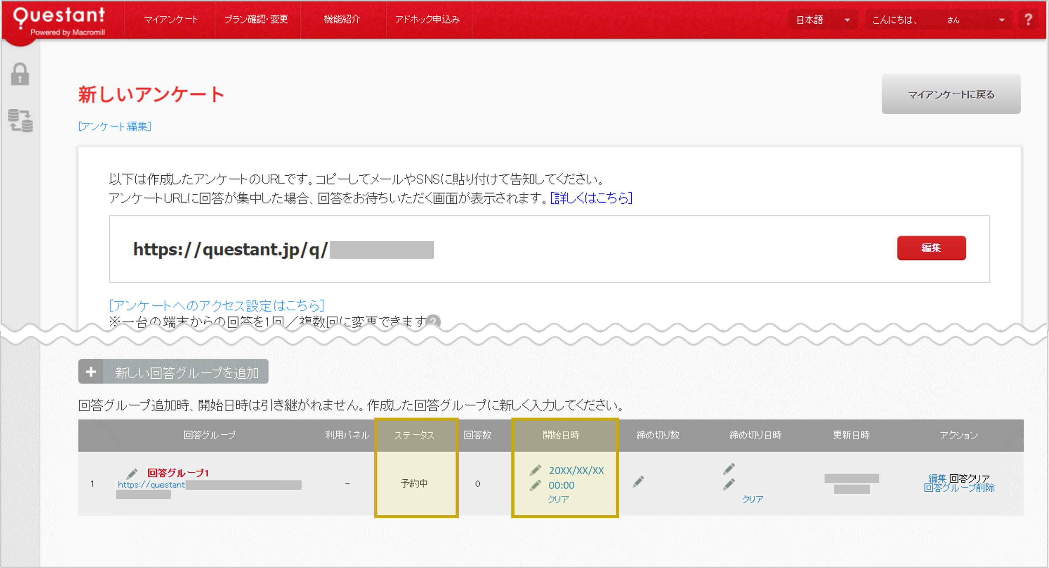
Task: Open the 詳しくはこちら link
Action: pyautogui.click(x=591, y=198)
